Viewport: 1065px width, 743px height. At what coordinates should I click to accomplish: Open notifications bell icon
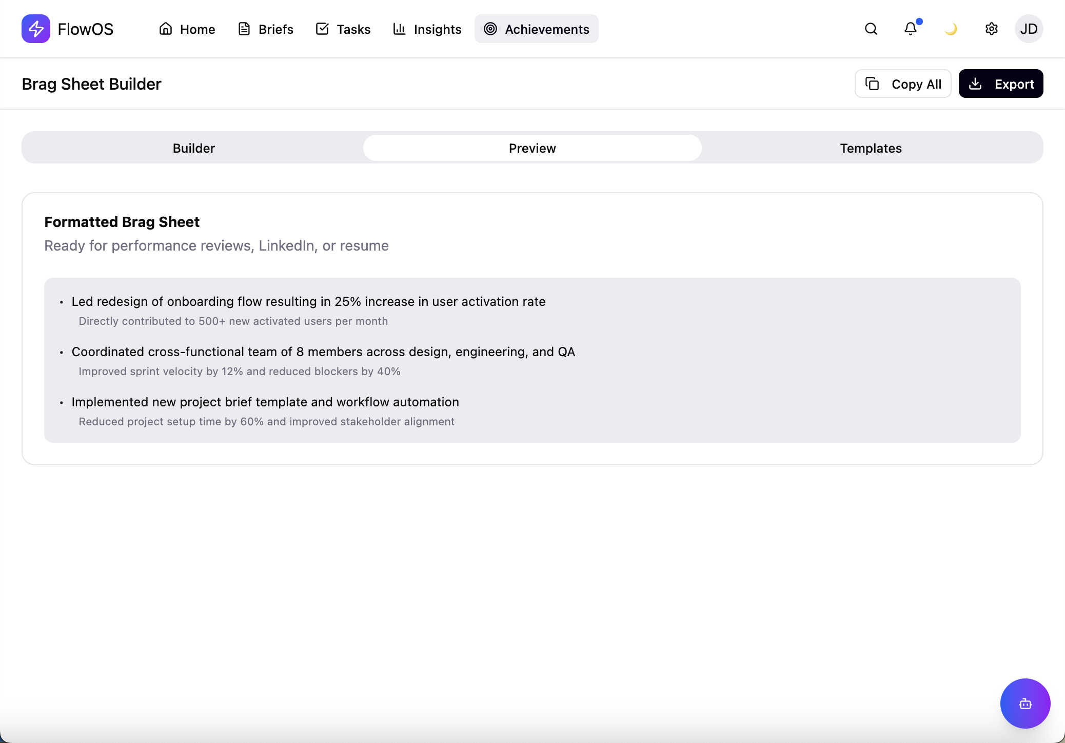[x=911, y=29]
